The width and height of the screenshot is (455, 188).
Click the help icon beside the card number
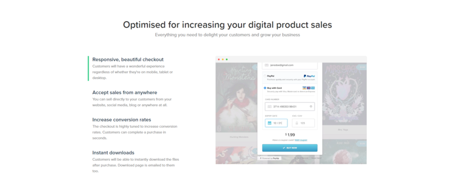[x=311, y=107]
